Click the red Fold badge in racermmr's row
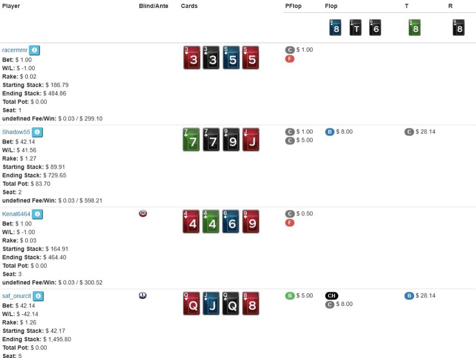 290,59
